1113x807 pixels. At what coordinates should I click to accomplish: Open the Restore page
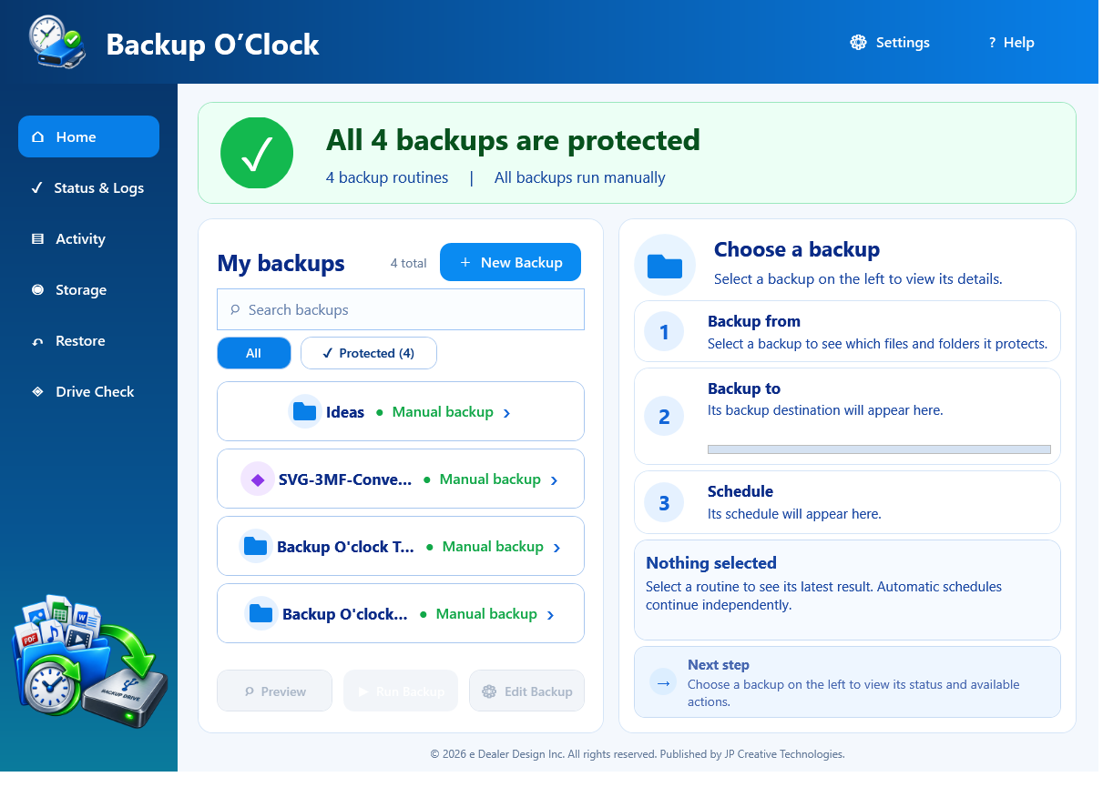[x=88, y=340]
